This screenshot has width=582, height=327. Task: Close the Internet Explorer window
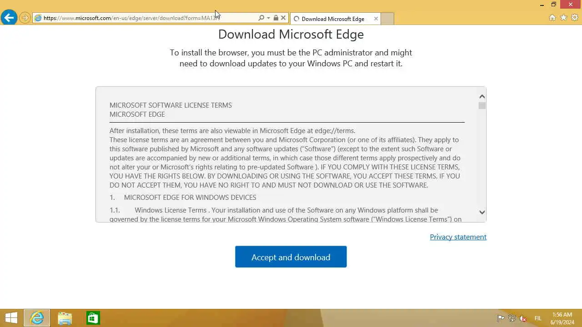pos(571,5)
